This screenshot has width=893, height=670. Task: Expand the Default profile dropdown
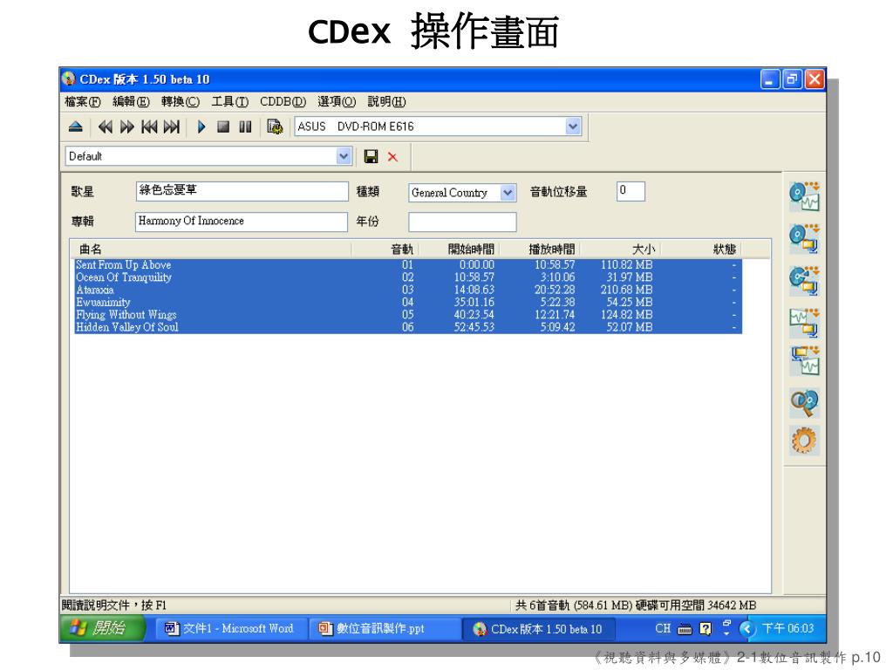[344, 156]
